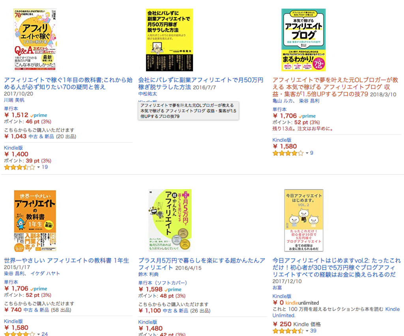Open Kindle版 link above ¥1,400 price
This screenshot has width=404, height=336.
[x=13, y=148]
